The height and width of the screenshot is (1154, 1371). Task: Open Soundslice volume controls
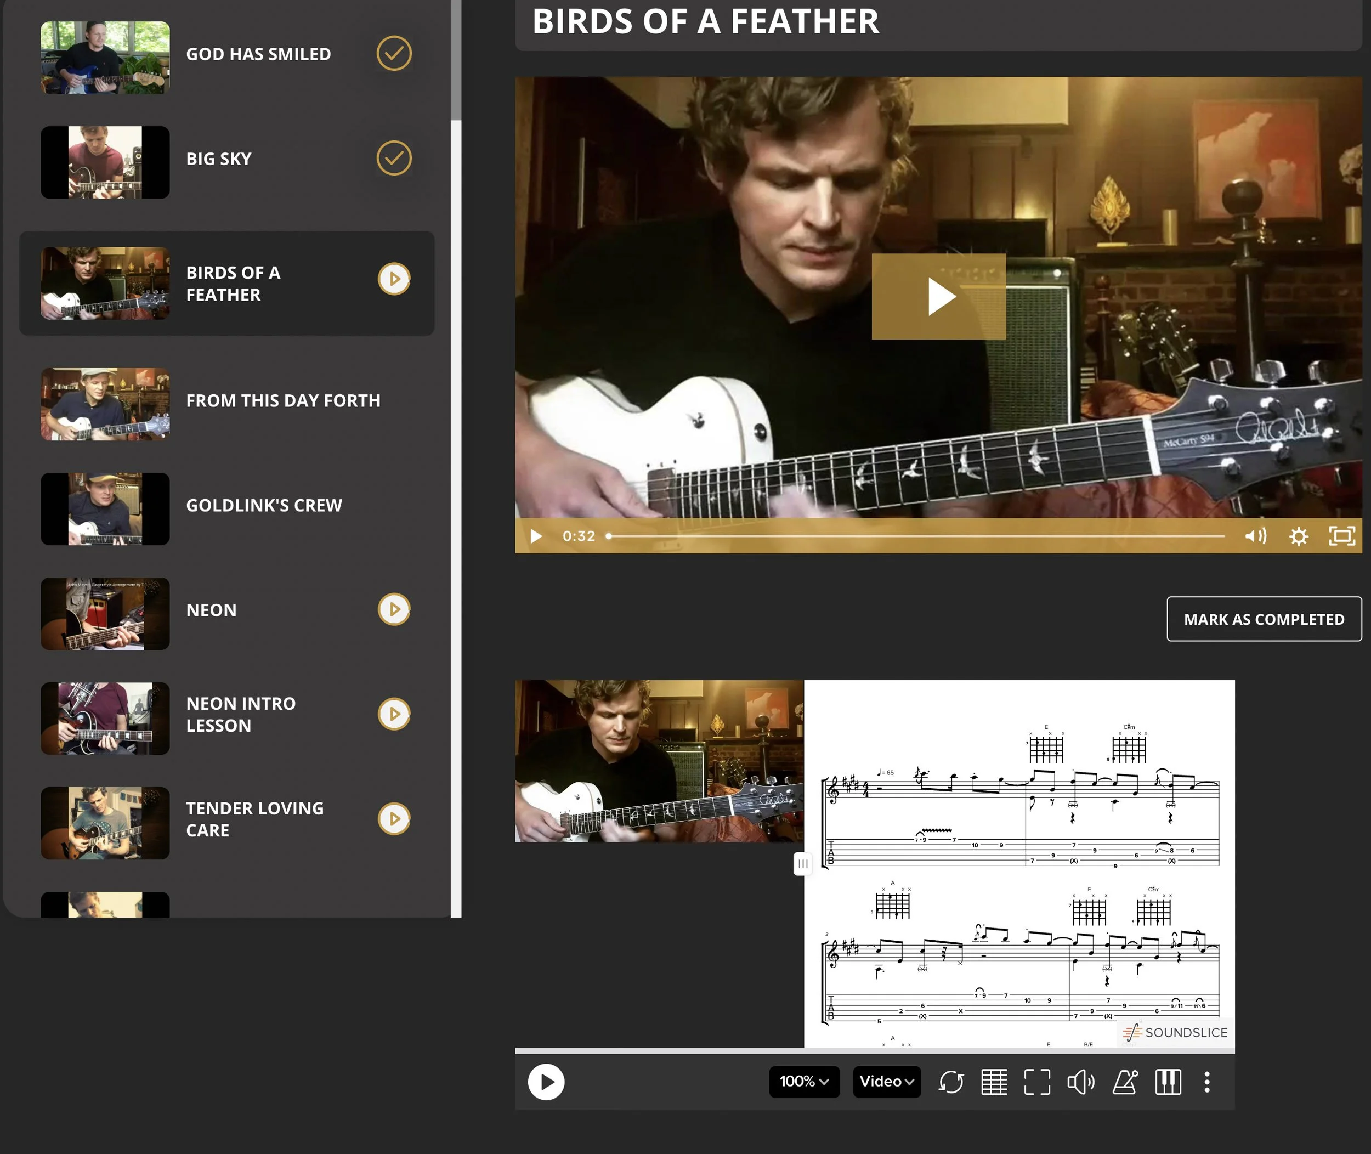click(1080, 1082)
